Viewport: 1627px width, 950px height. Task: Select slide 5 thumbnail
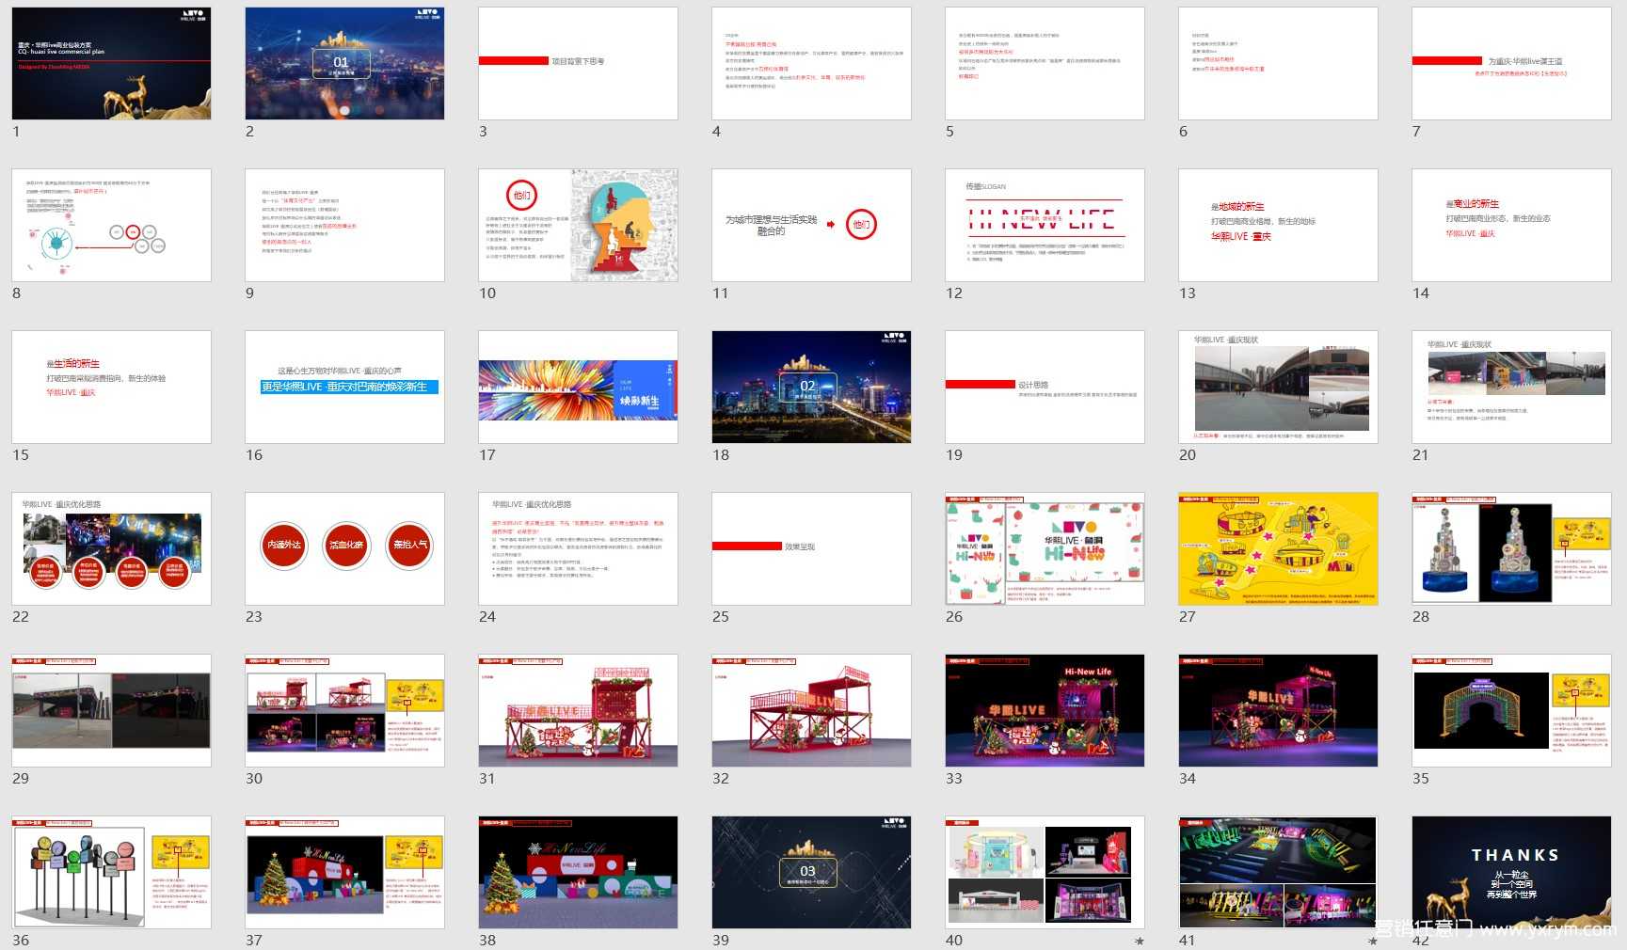click(1045, 63)
